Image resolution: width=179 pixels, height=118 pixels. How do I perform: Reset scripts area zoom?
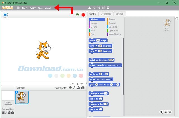click(x=166, y=112)
